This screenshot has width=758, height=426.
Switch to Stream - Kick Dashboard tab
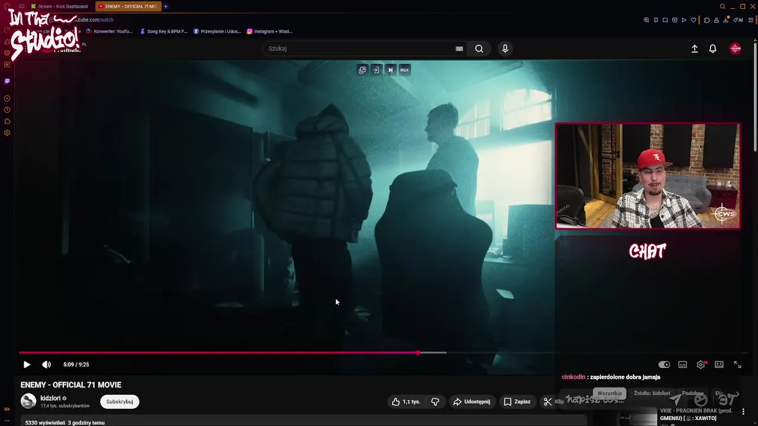coord(59,7)
